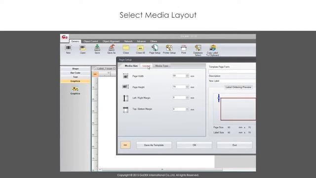Choose the Save As toolbar icon
This screenshot has height=178, width=316.
pyautogui.click(x=112, y=49)
